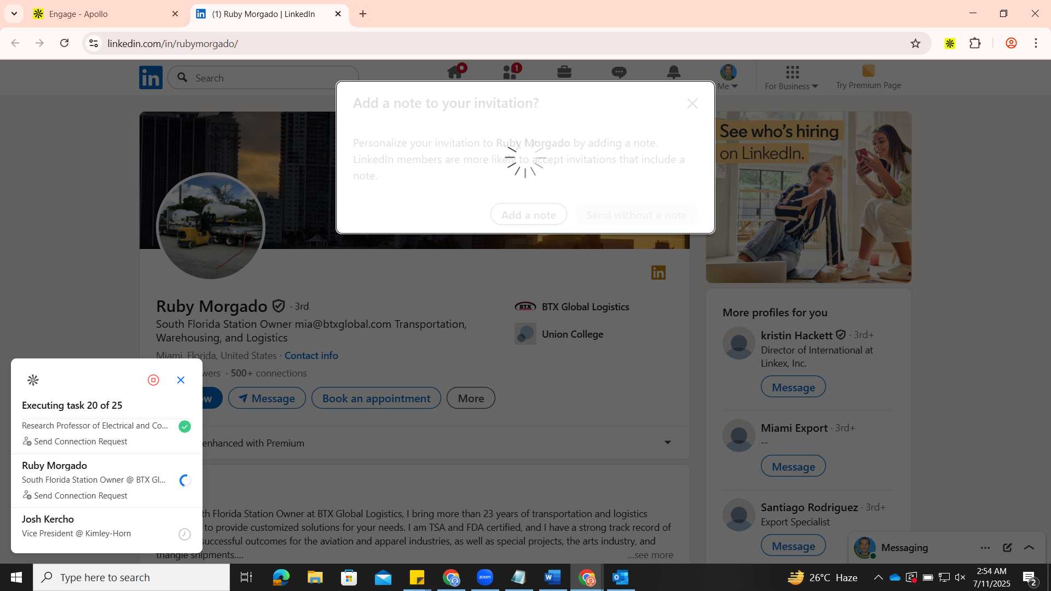Open Chrome three-dot menu

1036,43
